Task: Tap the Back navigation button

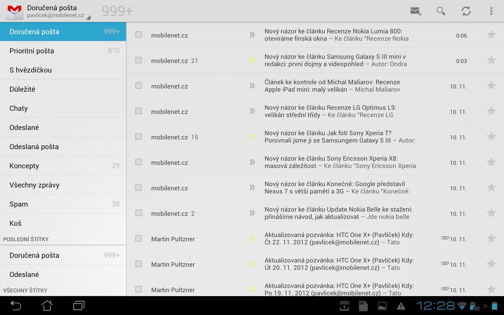Action: click(x=16, y=306)
